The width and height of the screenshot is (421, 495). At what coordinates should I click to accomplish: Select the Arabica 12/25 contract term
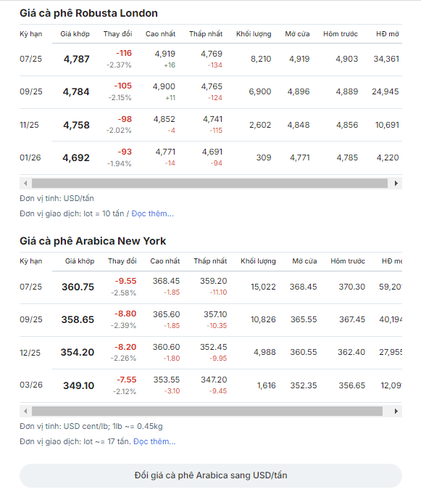tap(30, 353)
